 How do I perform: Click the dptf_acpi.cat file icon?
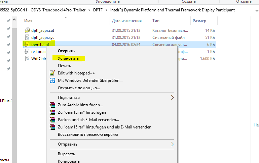pyautogui.click(x=27, y=30)
